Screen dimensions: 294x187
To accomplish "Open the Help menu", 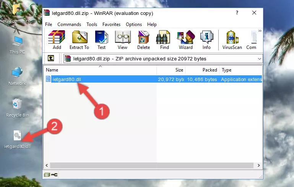I will point(152,24).
